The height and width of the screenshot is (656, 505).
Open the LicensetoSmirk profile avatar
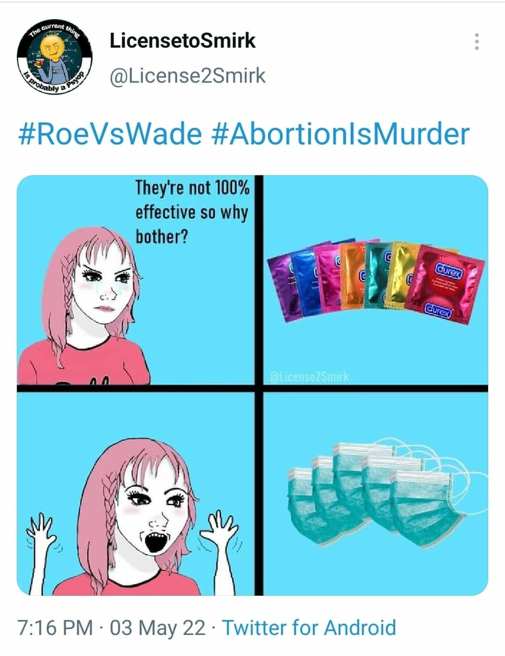pos(54,57)
